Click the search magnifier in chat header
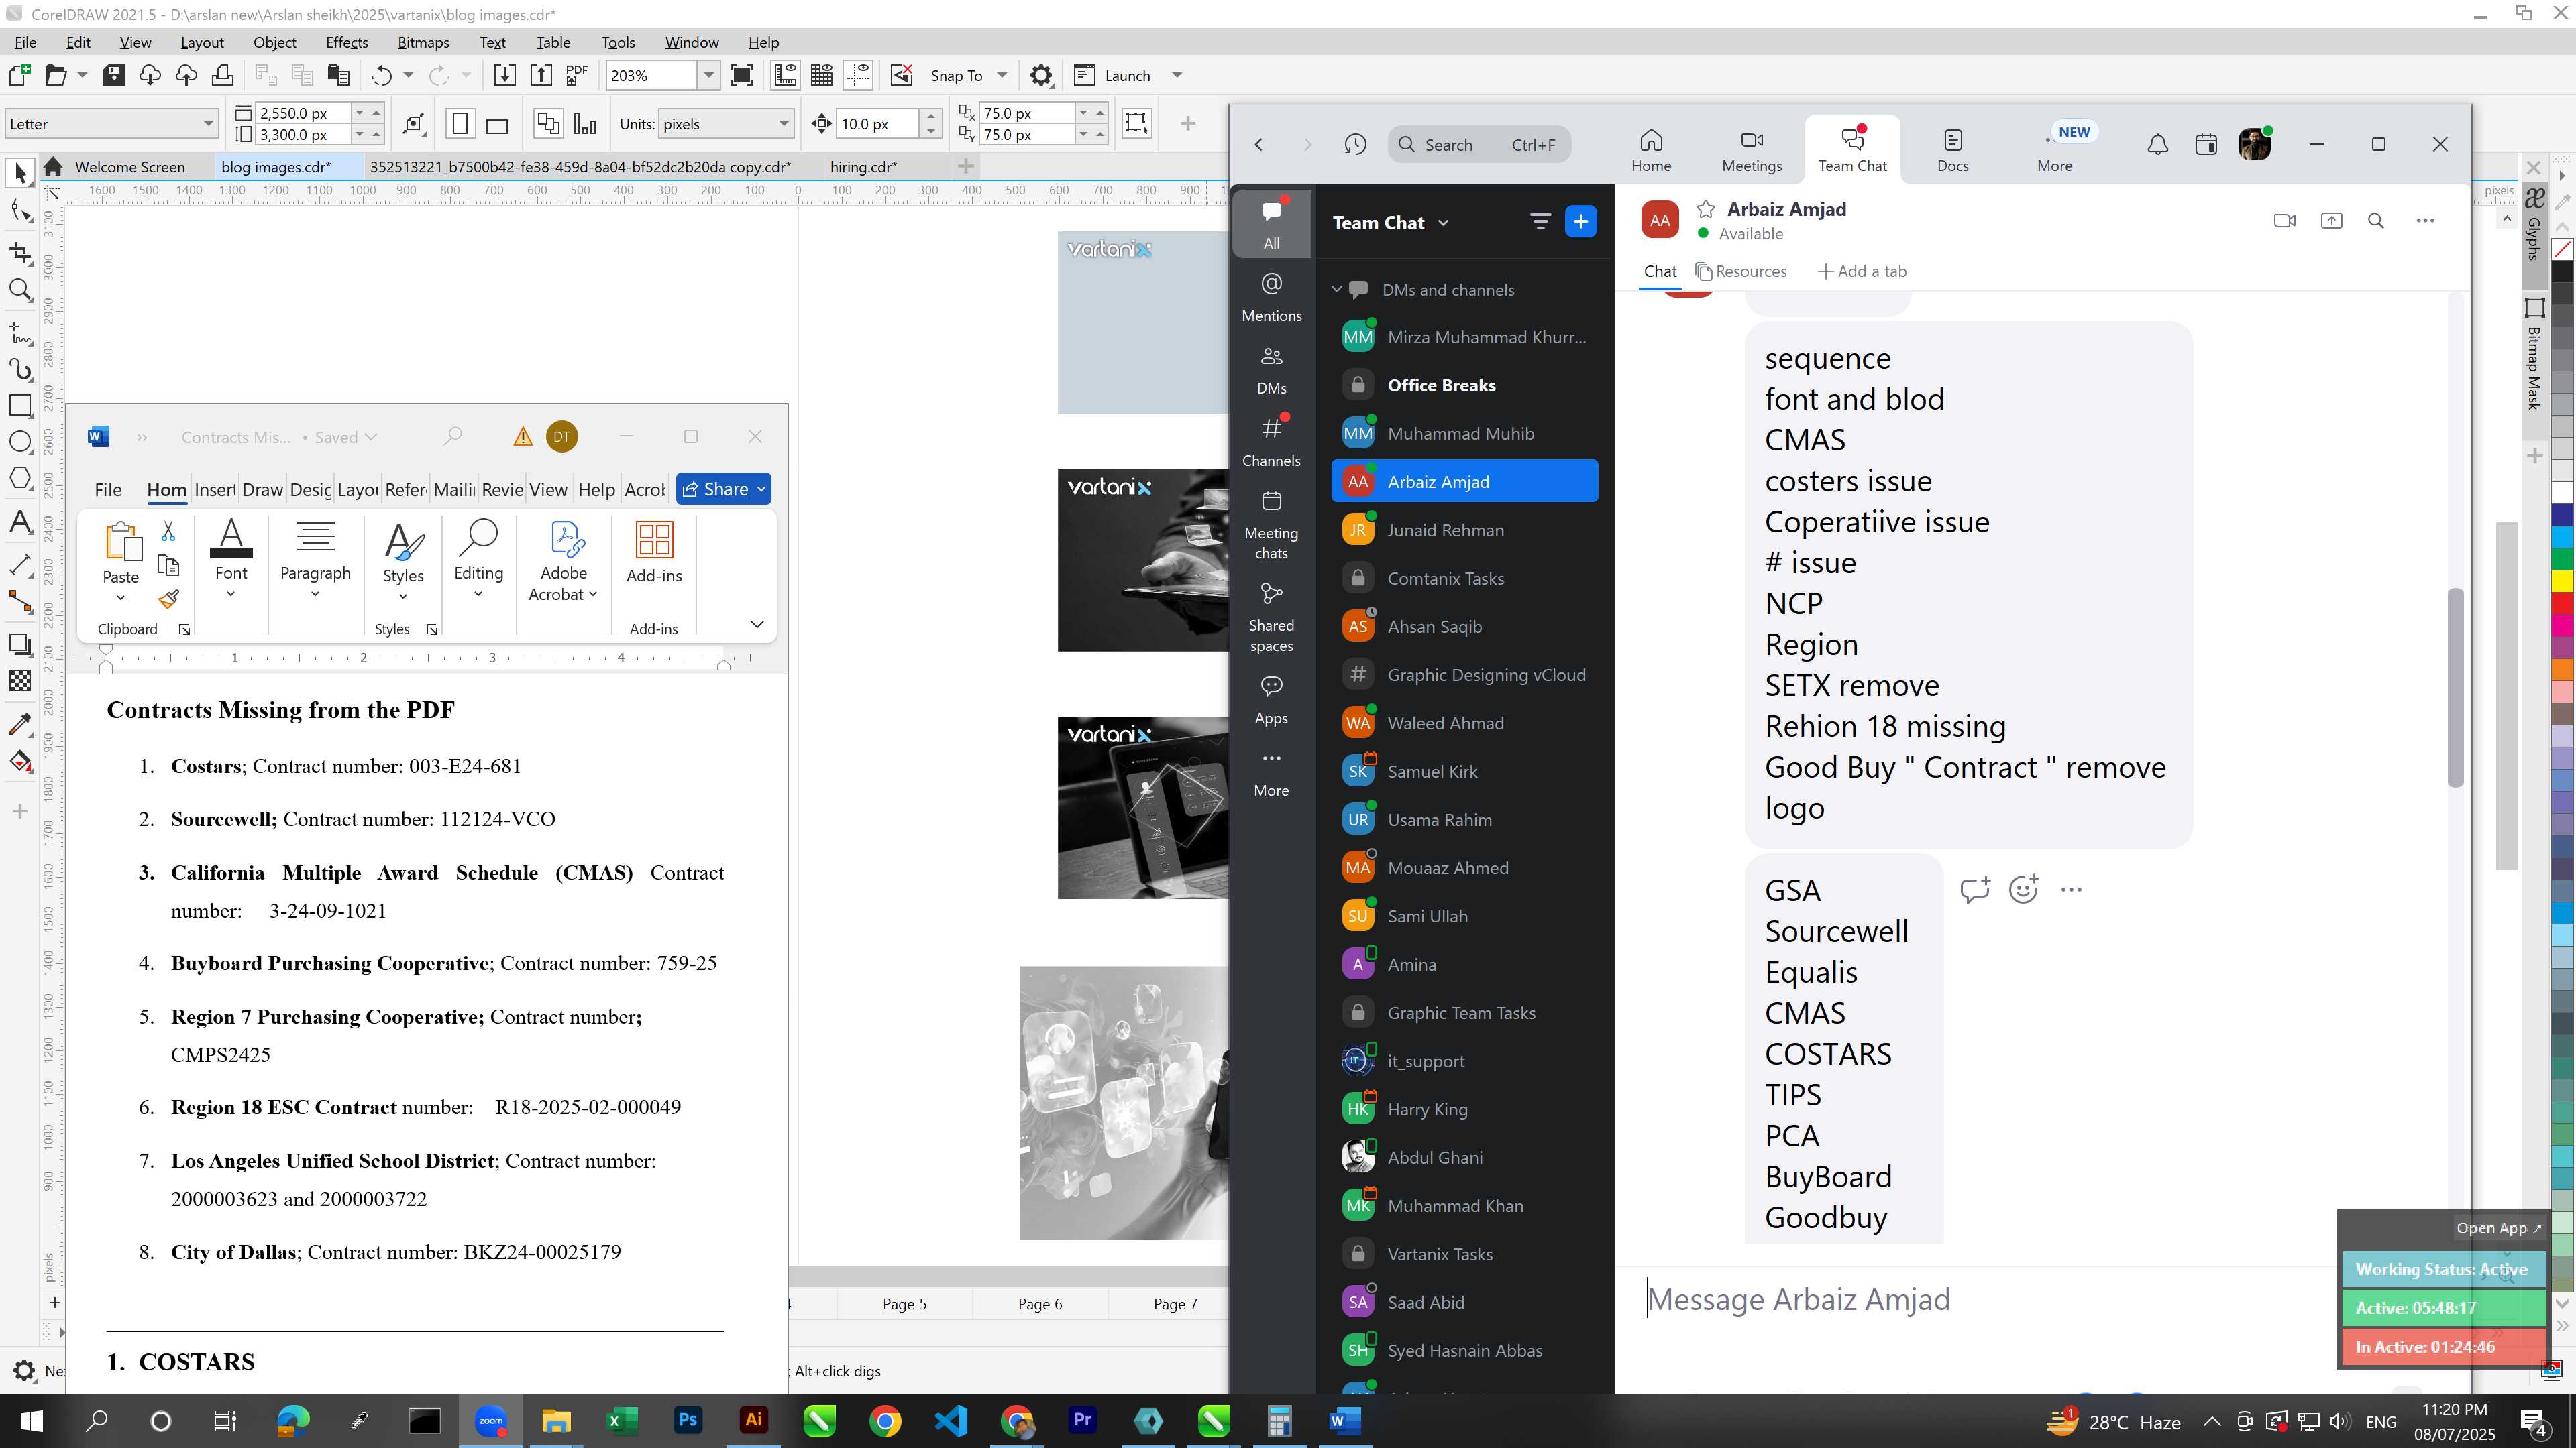The height and width of the screenshot is (1448, 2576). click(2376, 221)
